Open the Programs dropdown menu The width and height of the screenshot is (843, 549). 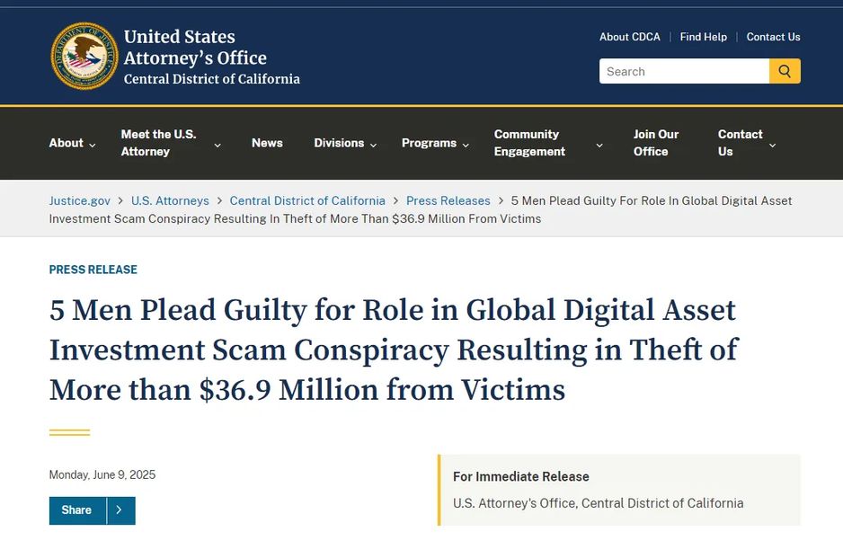pos(466,145)
